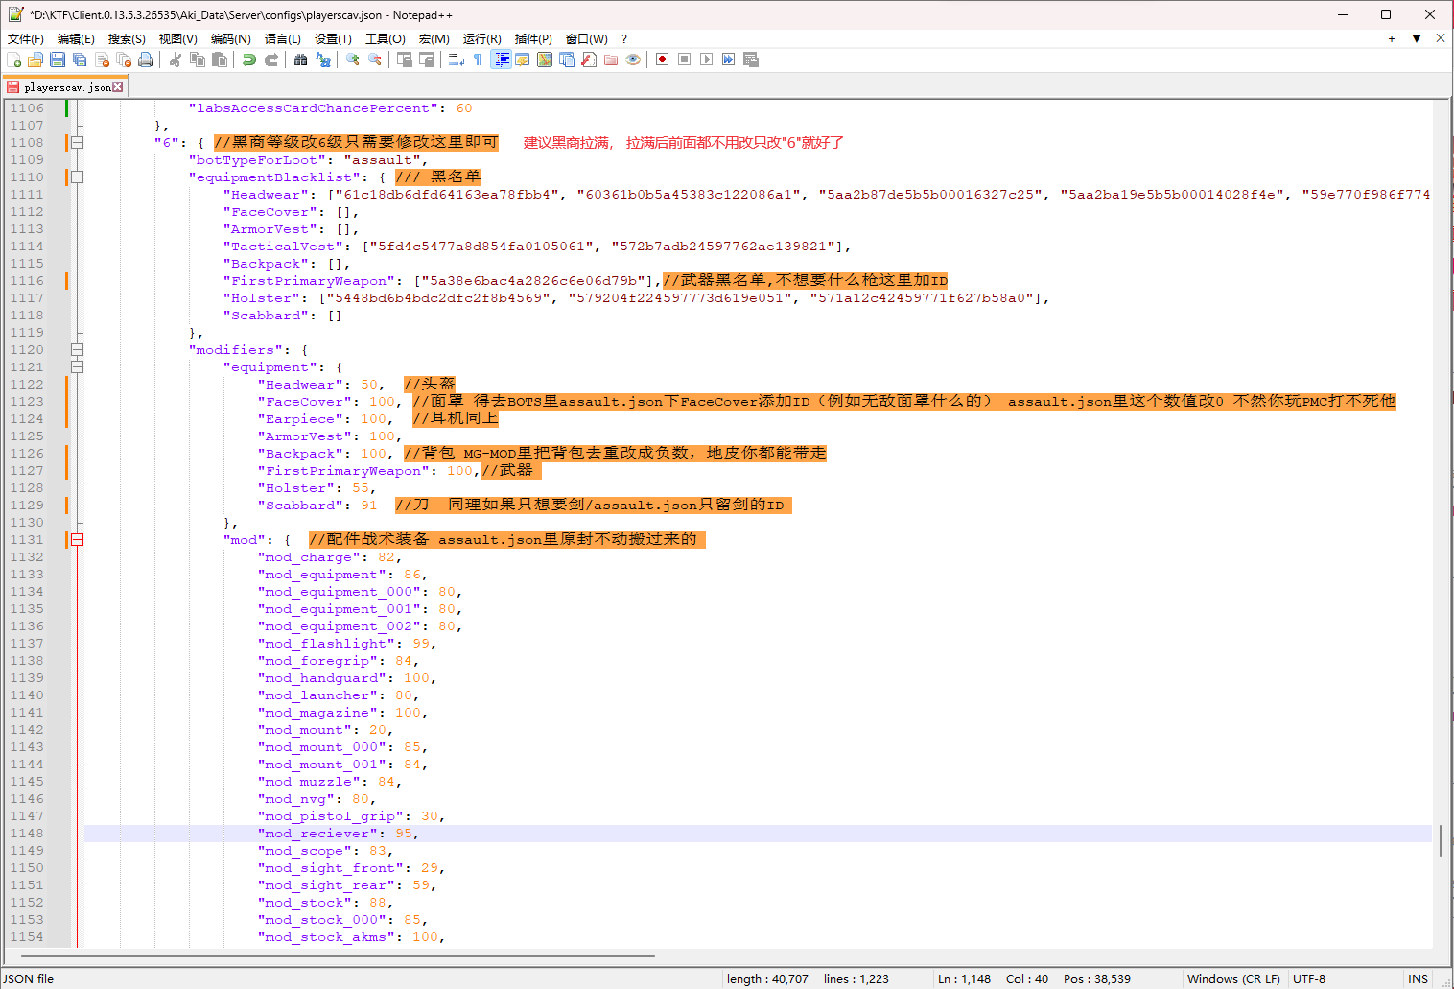The height and width of the screenshot is (989, 1454).
Task: Start macro recording with red dot icon
Action: (x=662, y=59)
